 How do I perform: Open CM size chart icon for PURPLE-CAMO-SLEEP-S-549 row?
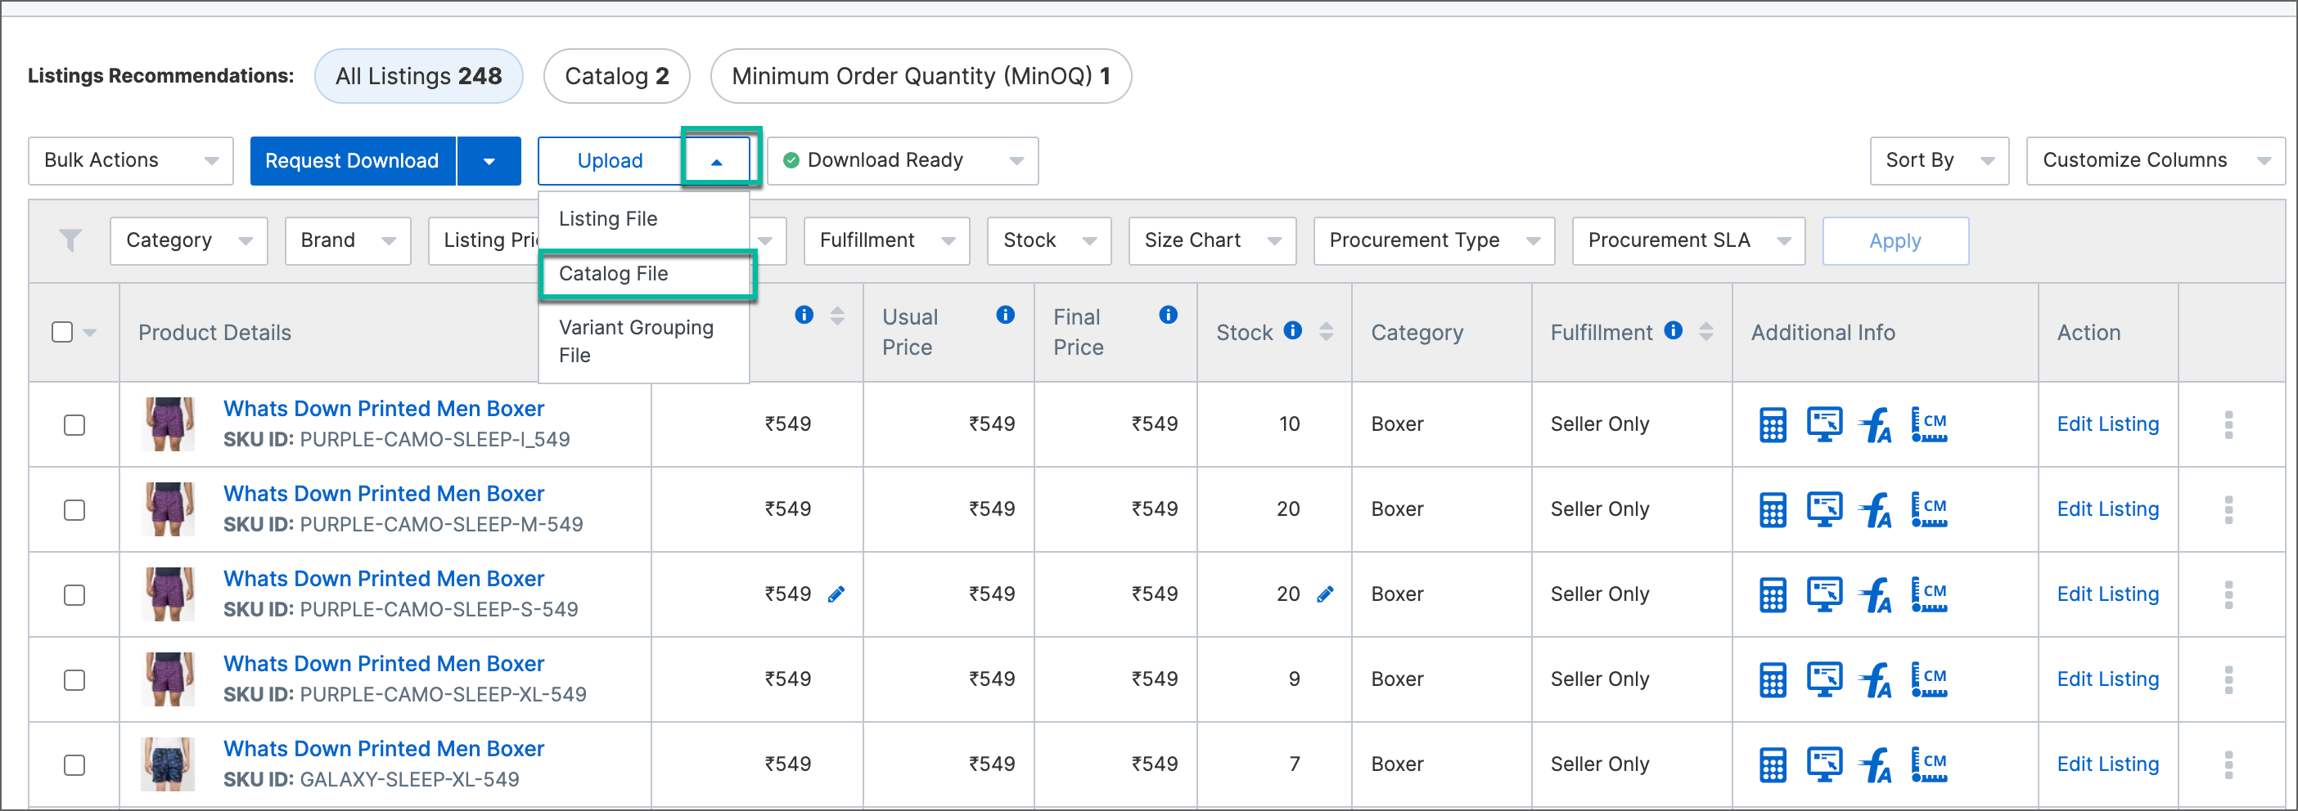point(1929,594)
